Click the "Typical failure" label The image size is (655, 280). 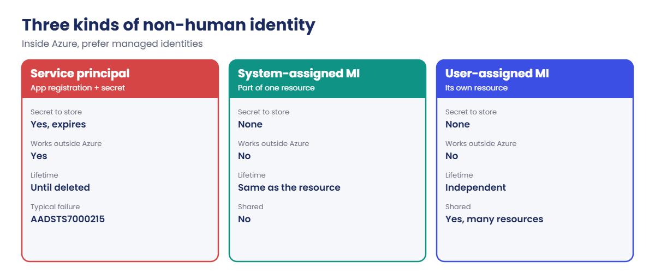pos(55,207)
